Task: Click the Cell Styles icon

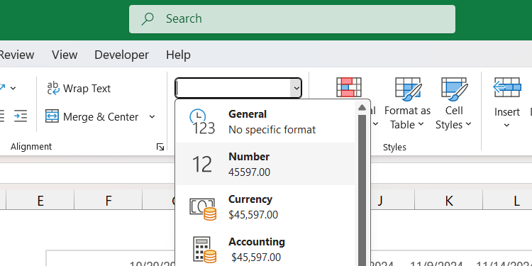Action: click(x=454, y=89)
